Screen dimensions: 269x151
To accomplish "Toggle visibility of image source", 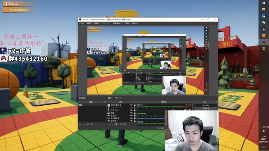I will 131,113.
